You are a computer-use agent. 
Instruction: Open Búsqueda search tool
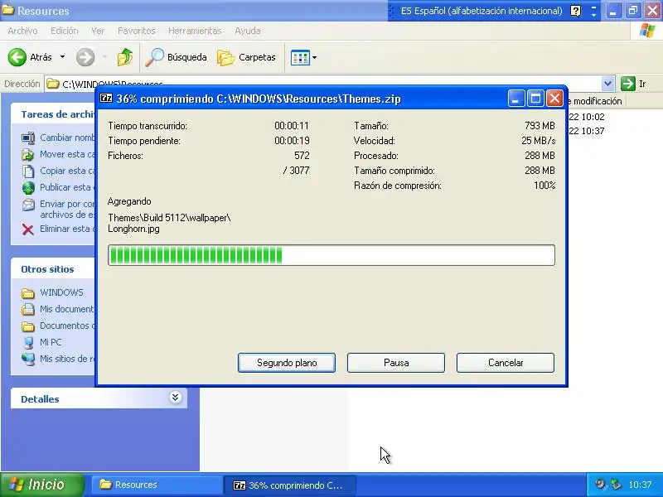tap(176, 57)
